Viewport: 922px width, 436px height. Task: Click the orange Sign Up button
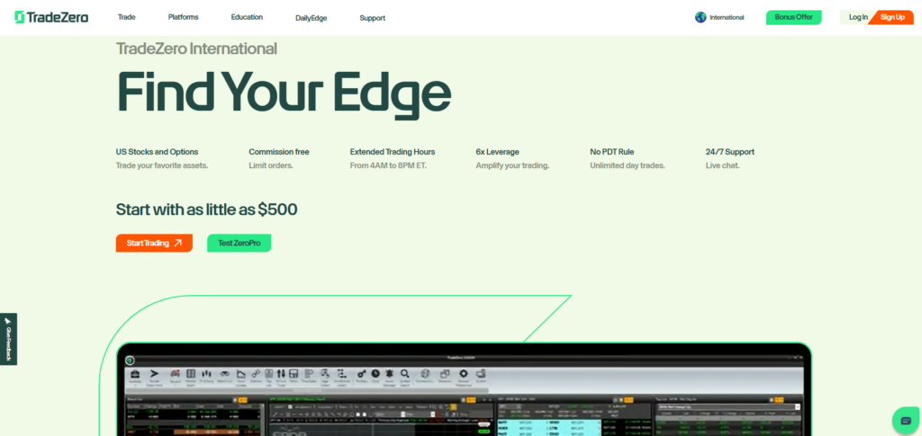(x=892, y=17)
